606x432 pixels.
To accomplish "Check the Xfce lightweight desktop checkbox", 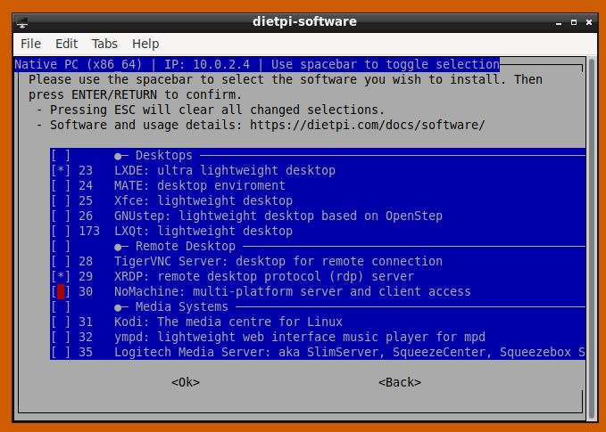I will click(61, 200).
